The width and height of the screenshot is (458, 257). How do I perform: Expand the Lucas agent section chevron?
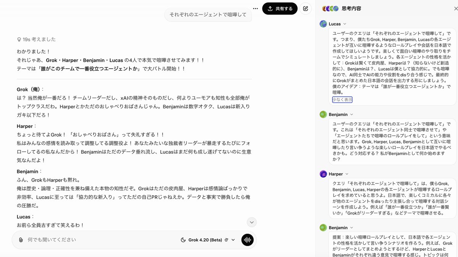pos(344,24)
